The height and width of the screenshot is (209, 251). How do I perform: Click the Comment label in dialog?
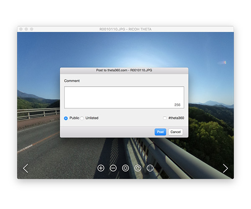(72, 81)
